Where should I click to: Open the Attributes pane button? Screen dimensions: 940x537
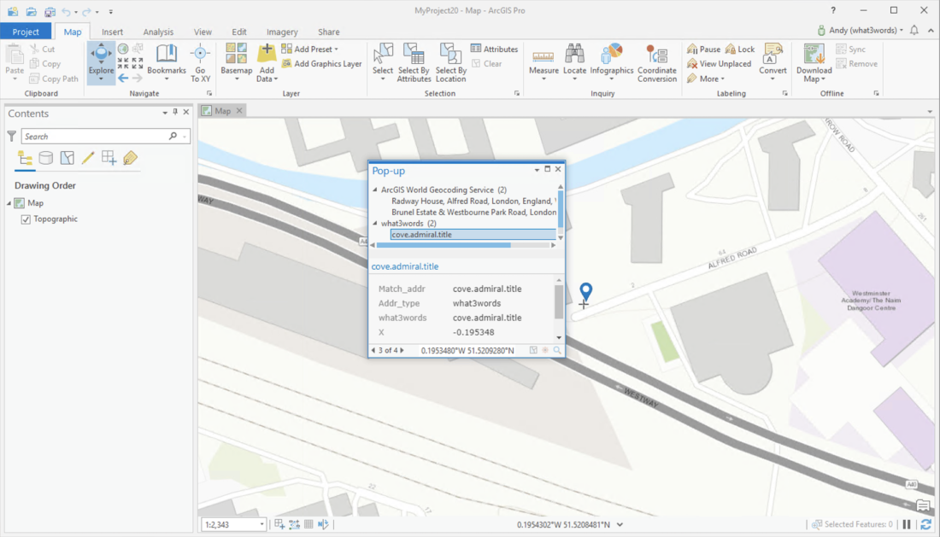tap(494, 50)
